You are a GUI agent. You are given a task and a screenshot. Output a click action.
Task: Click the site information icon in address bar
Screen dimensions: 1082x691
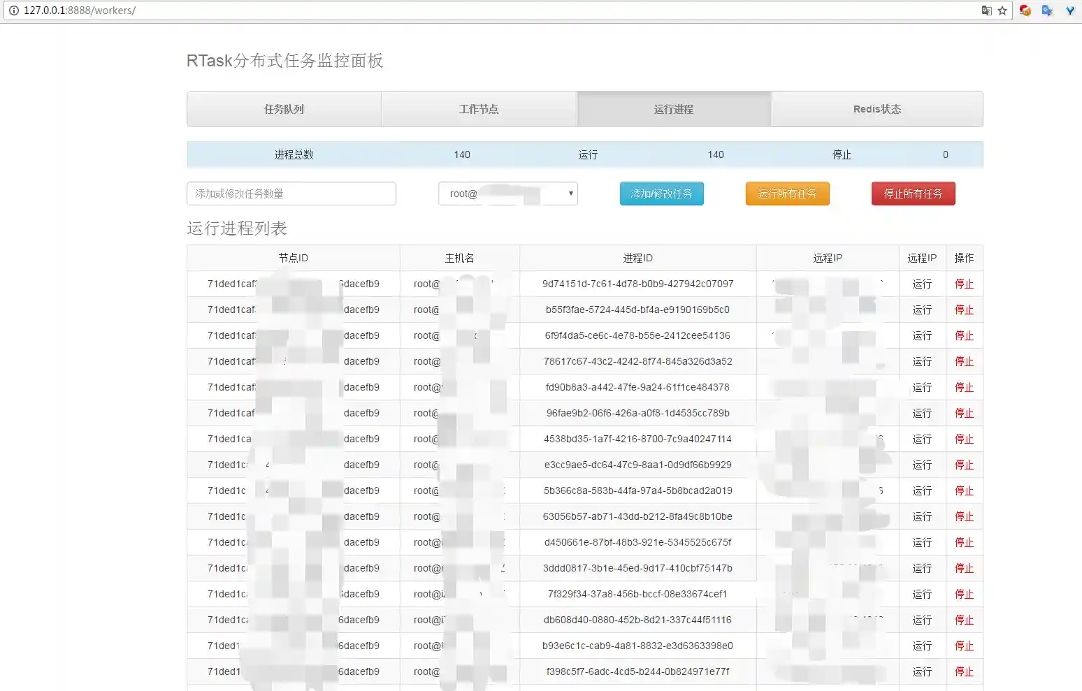(x=13, y=10)
